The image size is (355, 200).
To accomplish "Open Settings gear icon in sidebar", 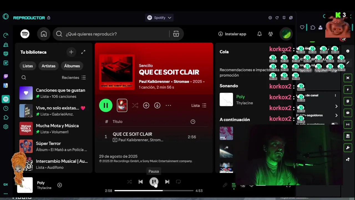I will [x=6, y=127].
